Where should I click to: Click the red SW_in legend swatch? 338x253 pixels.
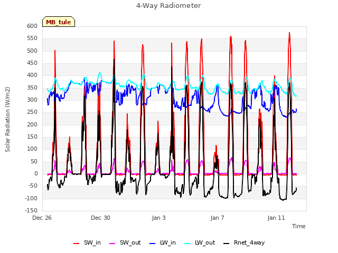76,244
